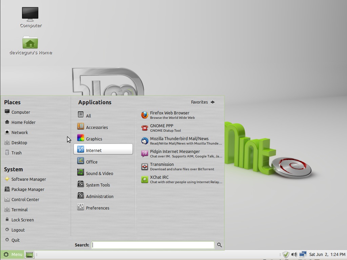Click the Show Desktop panel icon
Viewport: 347px width, 260px height.
click(29, 255)
